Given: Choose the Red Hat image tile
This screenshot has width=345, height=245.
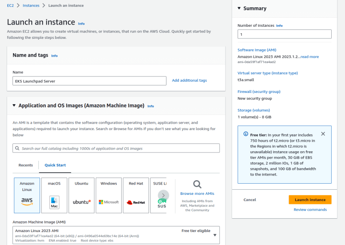Looking at the screenshot, I should tap(136, 195).
